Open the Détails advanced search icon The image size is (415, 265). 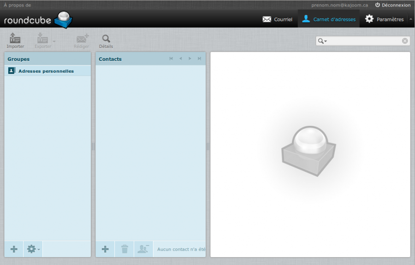click(x=106, y=41)
